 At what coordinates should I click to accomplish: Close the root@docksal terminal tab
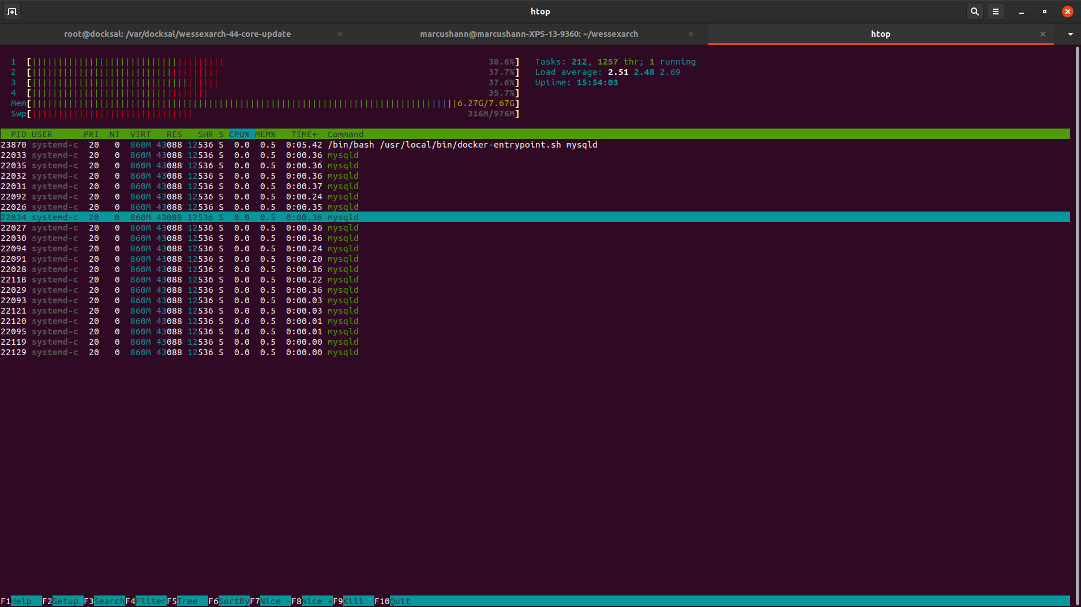340,34
